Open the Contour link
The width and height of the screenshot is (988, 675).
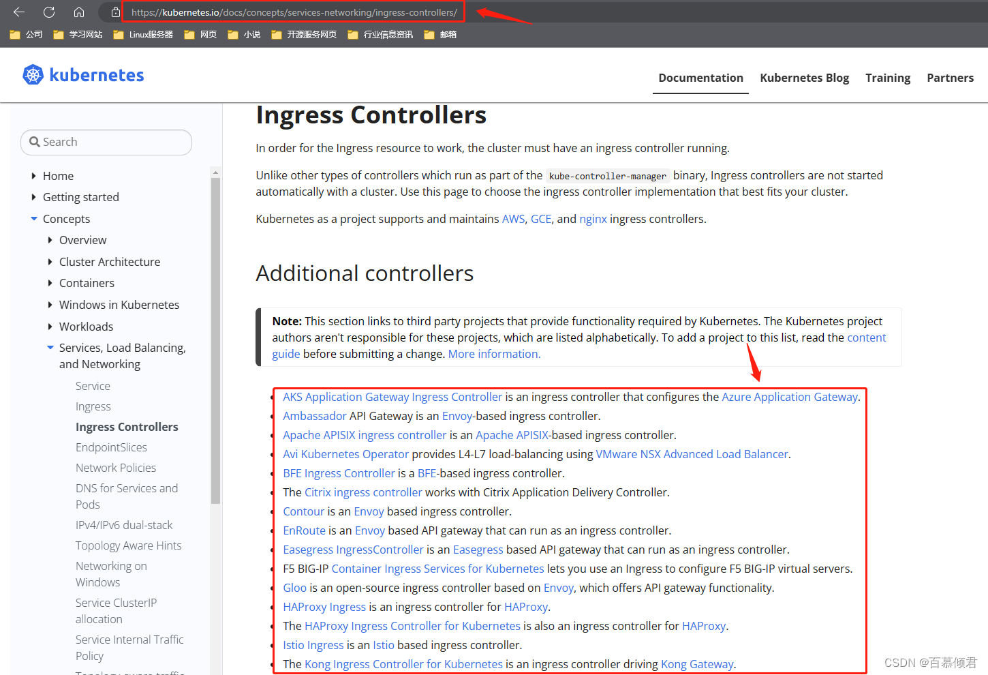(303, 511)
